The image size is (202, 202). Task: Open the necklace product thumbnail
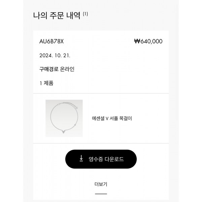point(64,118)
